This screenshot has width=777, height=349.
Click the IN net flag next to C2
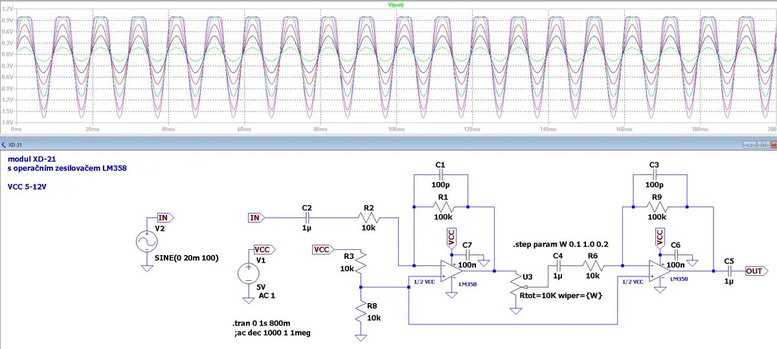[258, 218]
